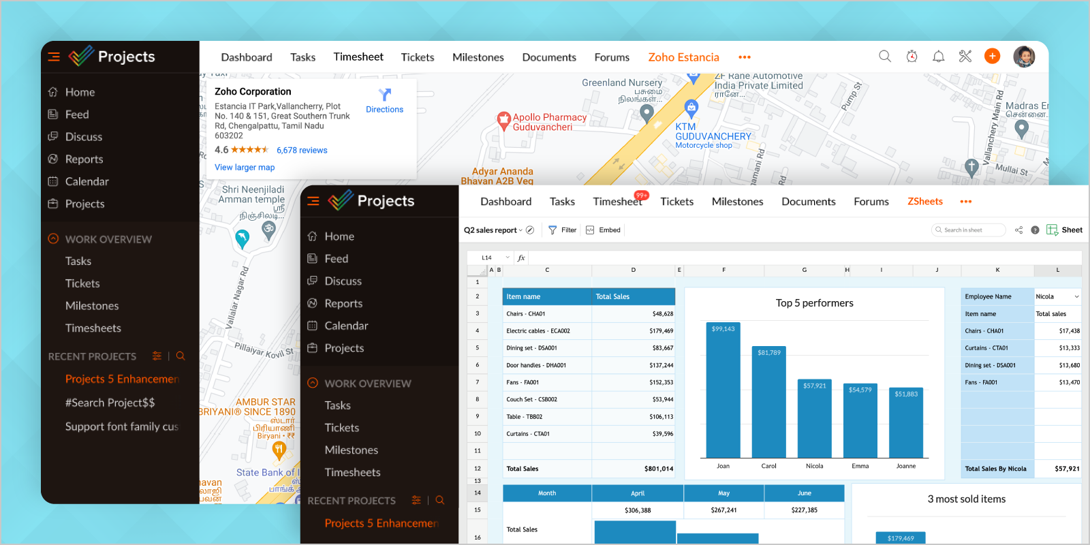Screen dimensions: 1090x545
Task: Open Forums tab in front window
Action: tap(871, 202)
